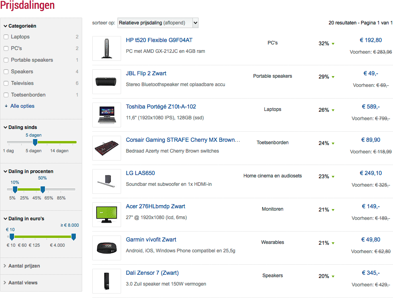The image size is (393, 298).
Task: Collapse the Daling sinds section
Action: point(20,127)
